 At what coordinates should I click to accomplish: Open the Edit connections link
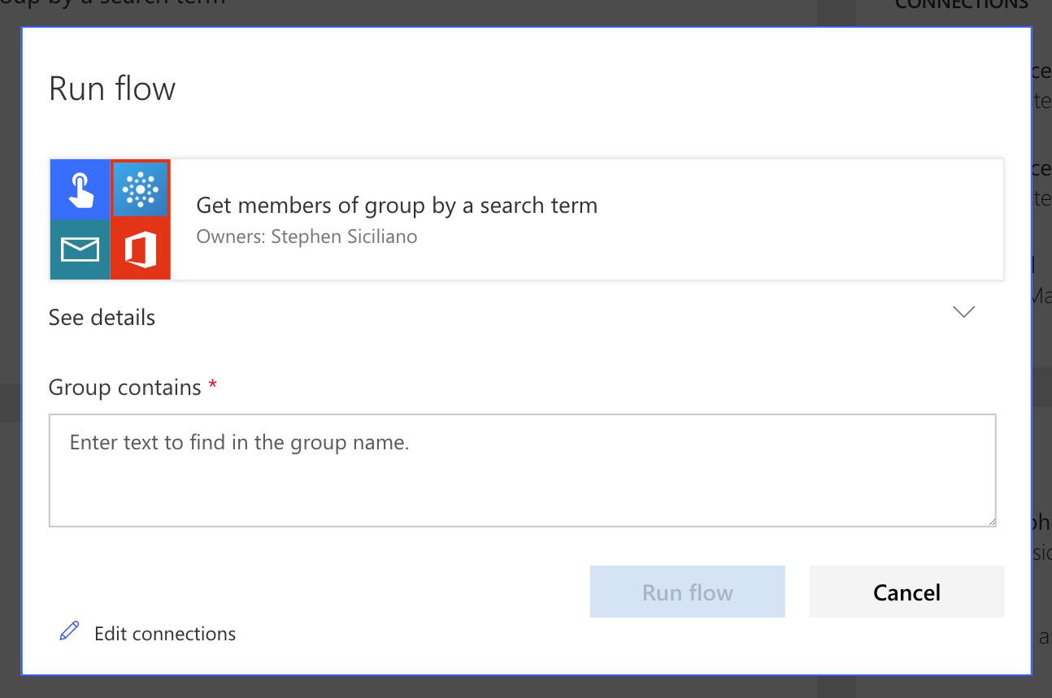click(165, 634)
